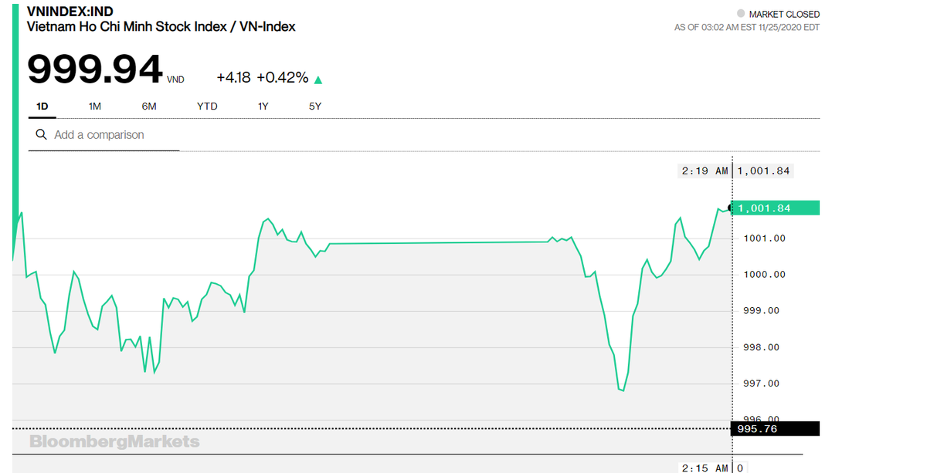Click the chart's last data point marker
The width and height of the screenshot is (927, 473).
click(x=731, y=208)
